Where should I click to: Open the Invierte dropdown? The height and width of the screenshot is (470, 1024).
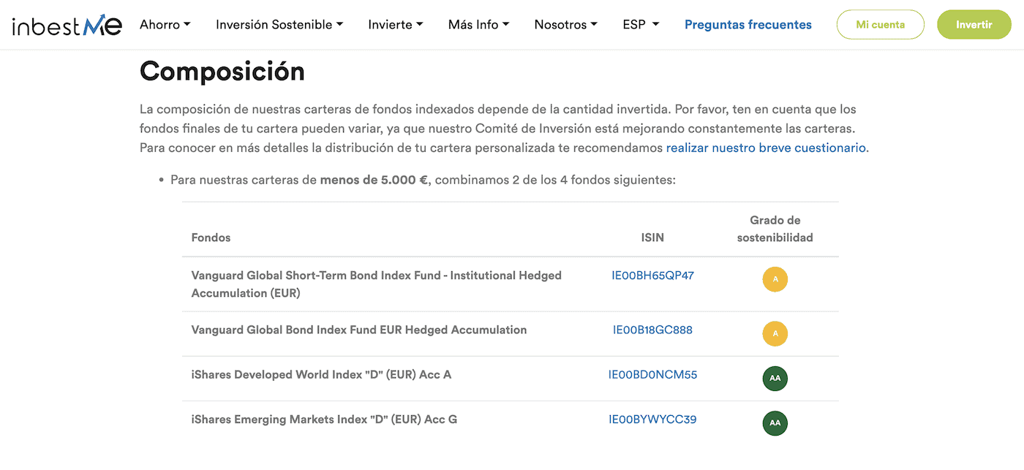(396, 24)
